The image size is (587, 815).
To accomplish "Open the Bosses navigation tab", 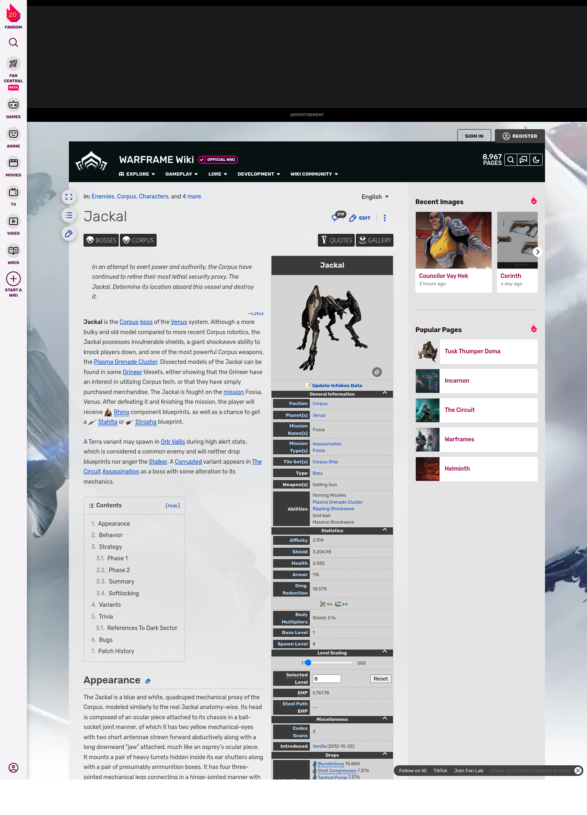I will click(x=101, y=240).
